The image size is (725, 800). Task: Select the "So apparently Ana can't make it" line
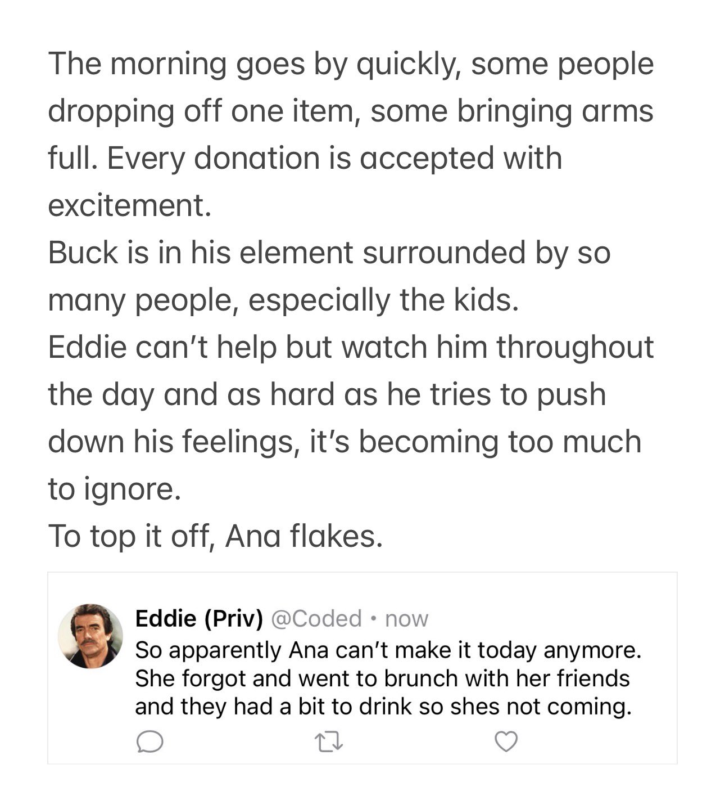(388, 650)
